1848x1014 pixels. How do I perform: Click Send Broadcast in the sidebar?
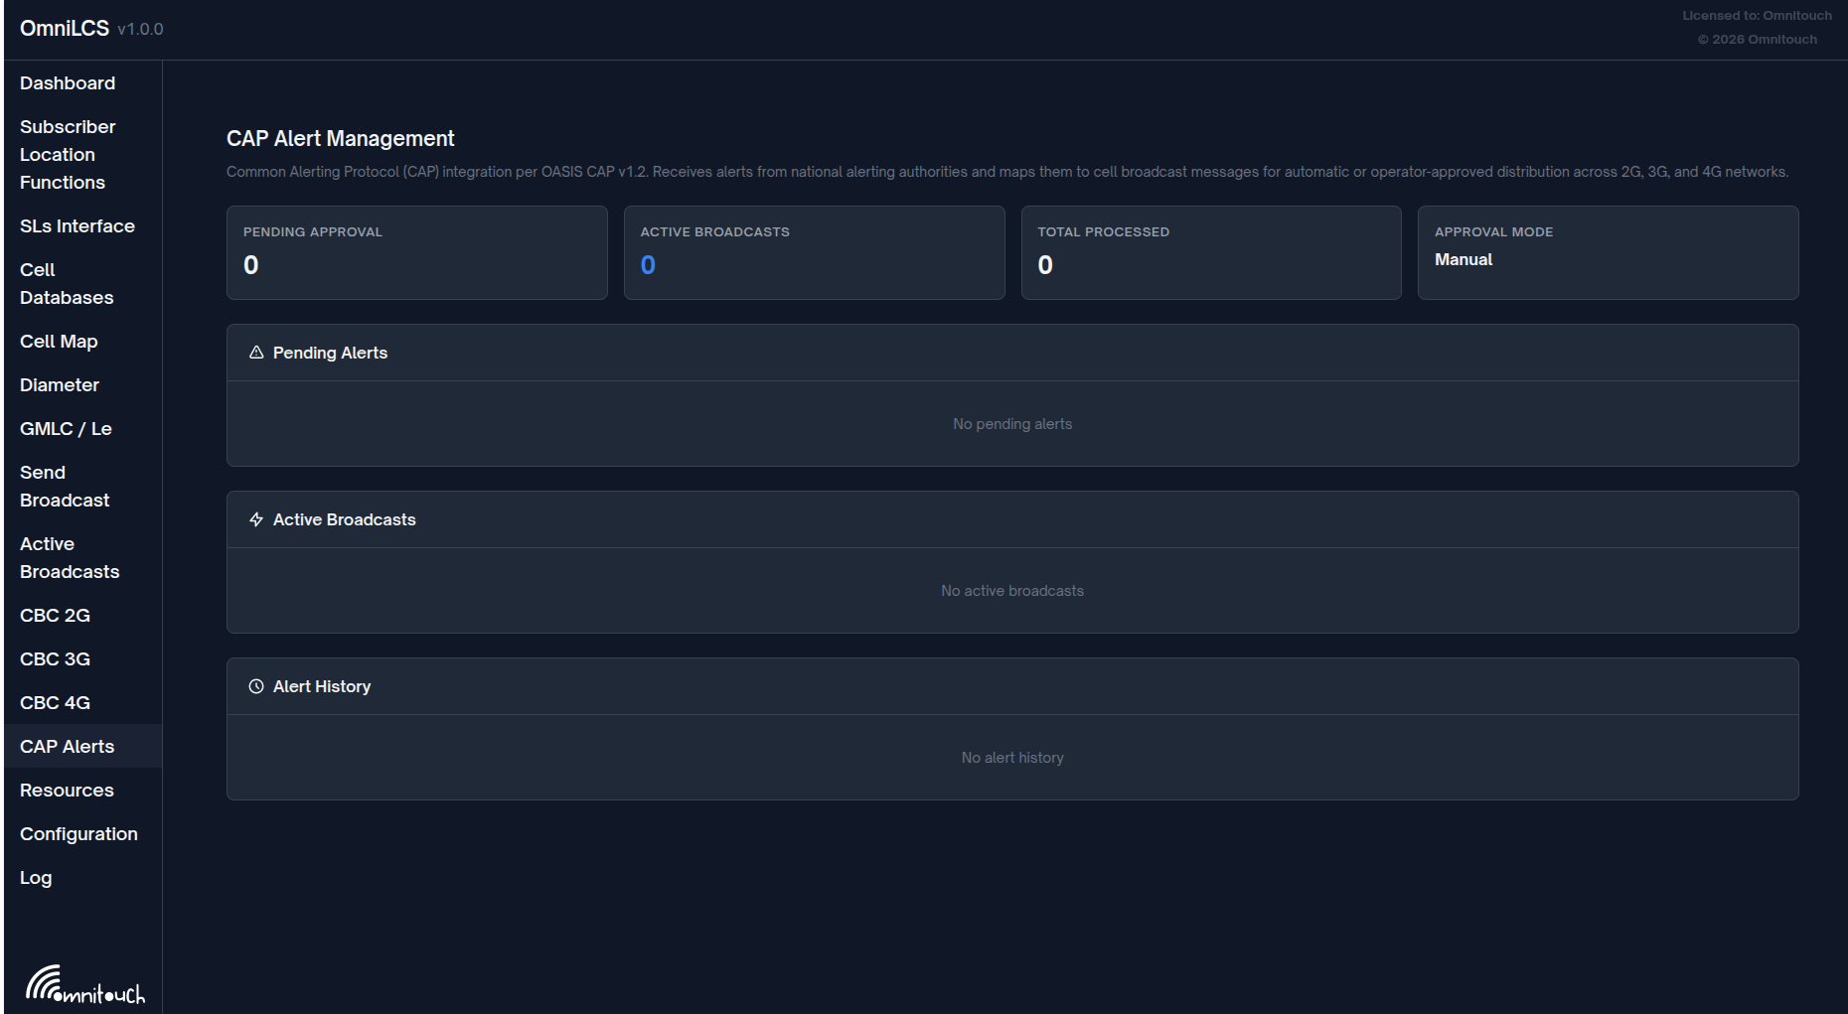[64, 486]
